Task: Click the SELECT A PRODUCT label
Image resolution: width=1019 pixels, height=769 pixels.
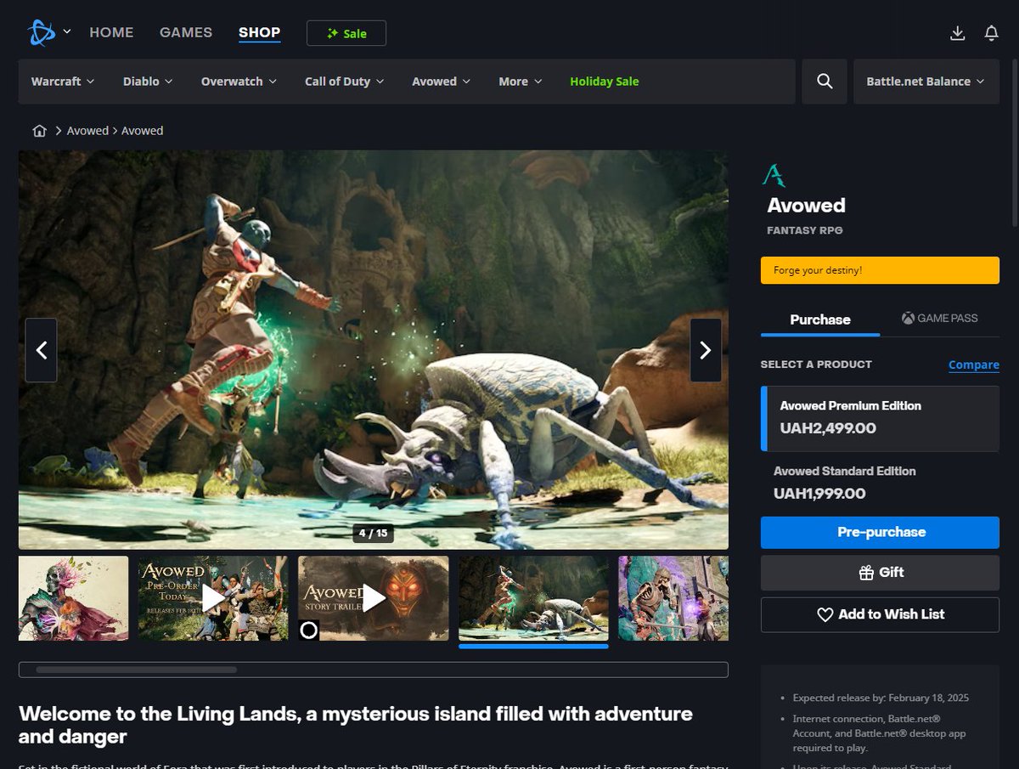Action: (x=816, y=365)
